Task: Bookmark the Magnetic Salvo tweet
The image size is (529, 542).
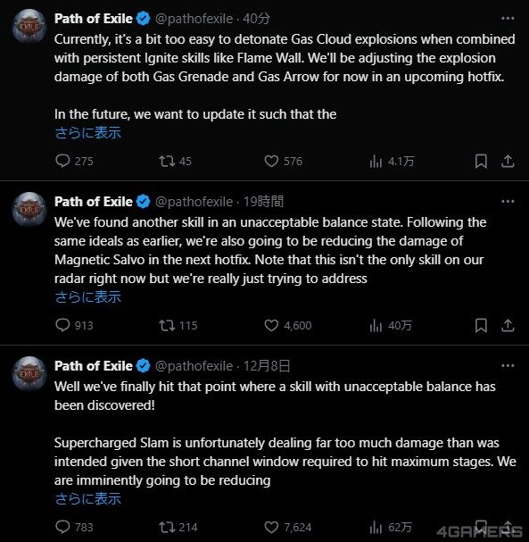Action: coord(481,325)
